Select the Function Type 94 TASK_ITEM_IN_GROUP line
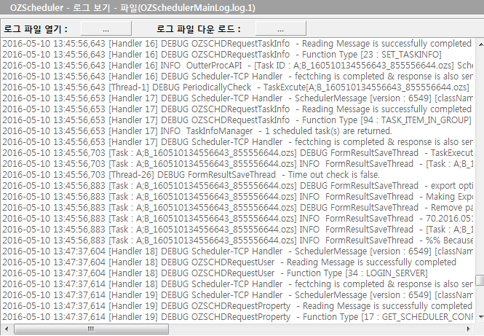 pyautogui.click(x=238, y=120)
